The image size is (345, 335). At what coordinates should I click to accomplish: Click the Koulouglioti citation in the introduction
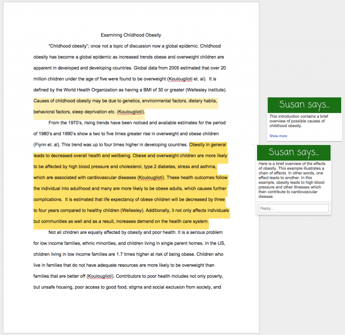181,79
